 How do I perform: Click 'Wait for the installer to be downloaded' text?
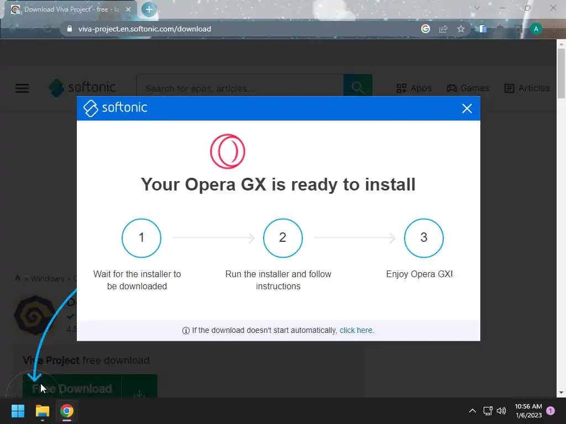point(137,280)
